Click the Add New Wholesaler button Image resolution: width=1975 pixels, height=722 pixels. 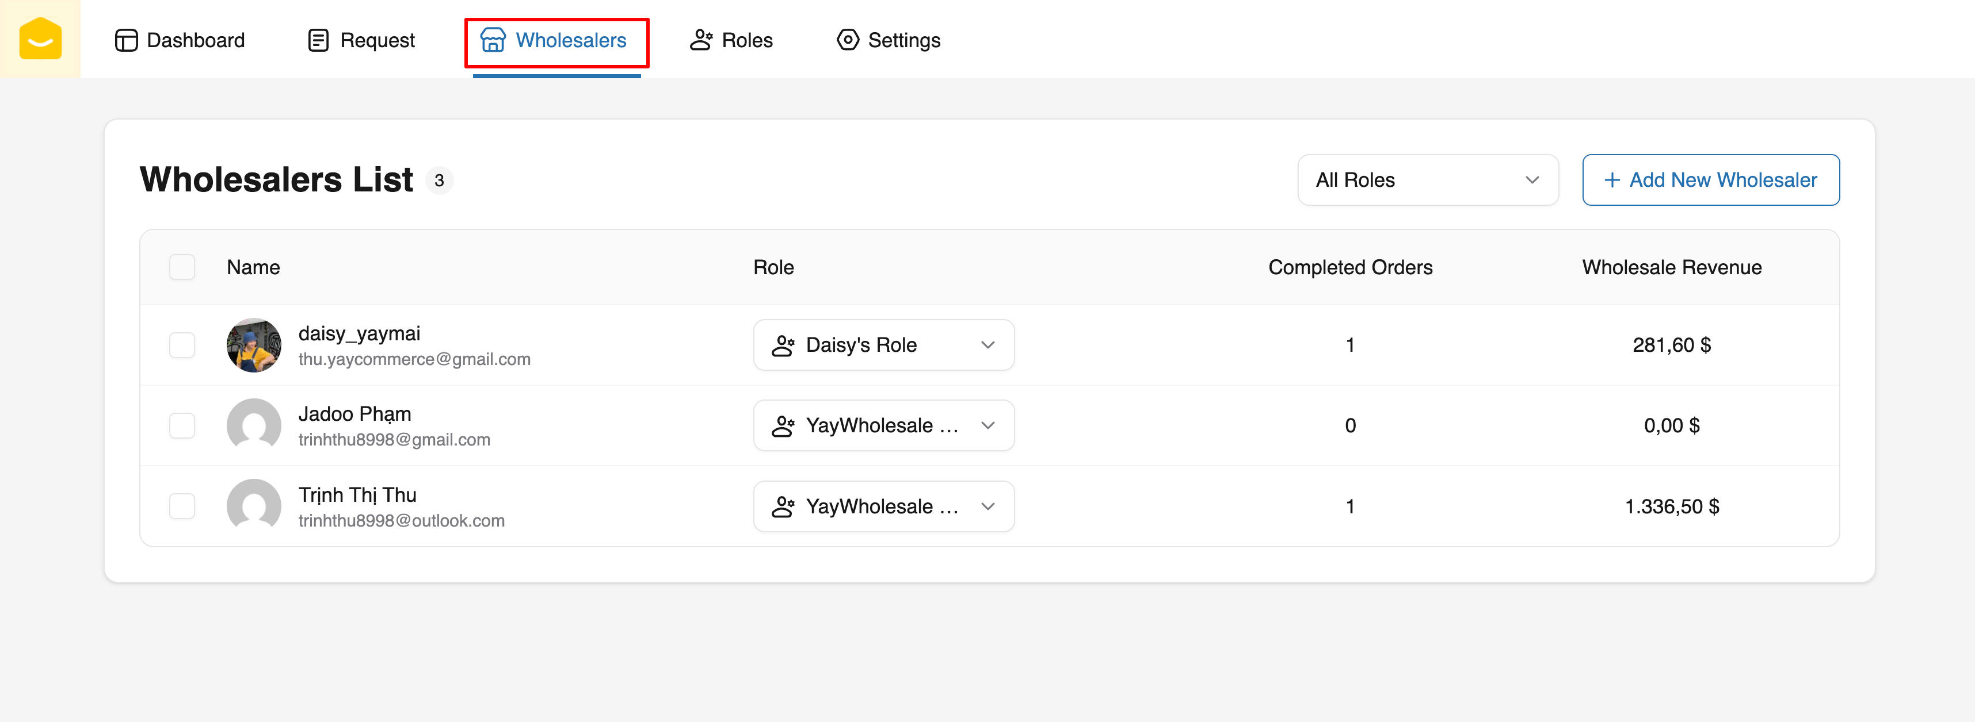point(1710,180)
